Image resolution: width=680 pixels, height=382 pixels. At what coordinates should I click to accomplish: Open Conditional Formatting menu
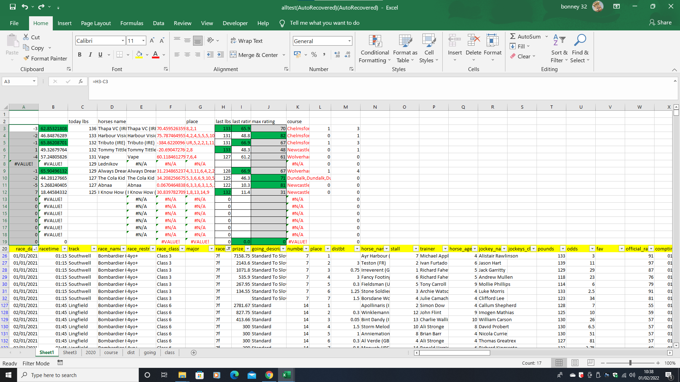[x=375, y=49]
